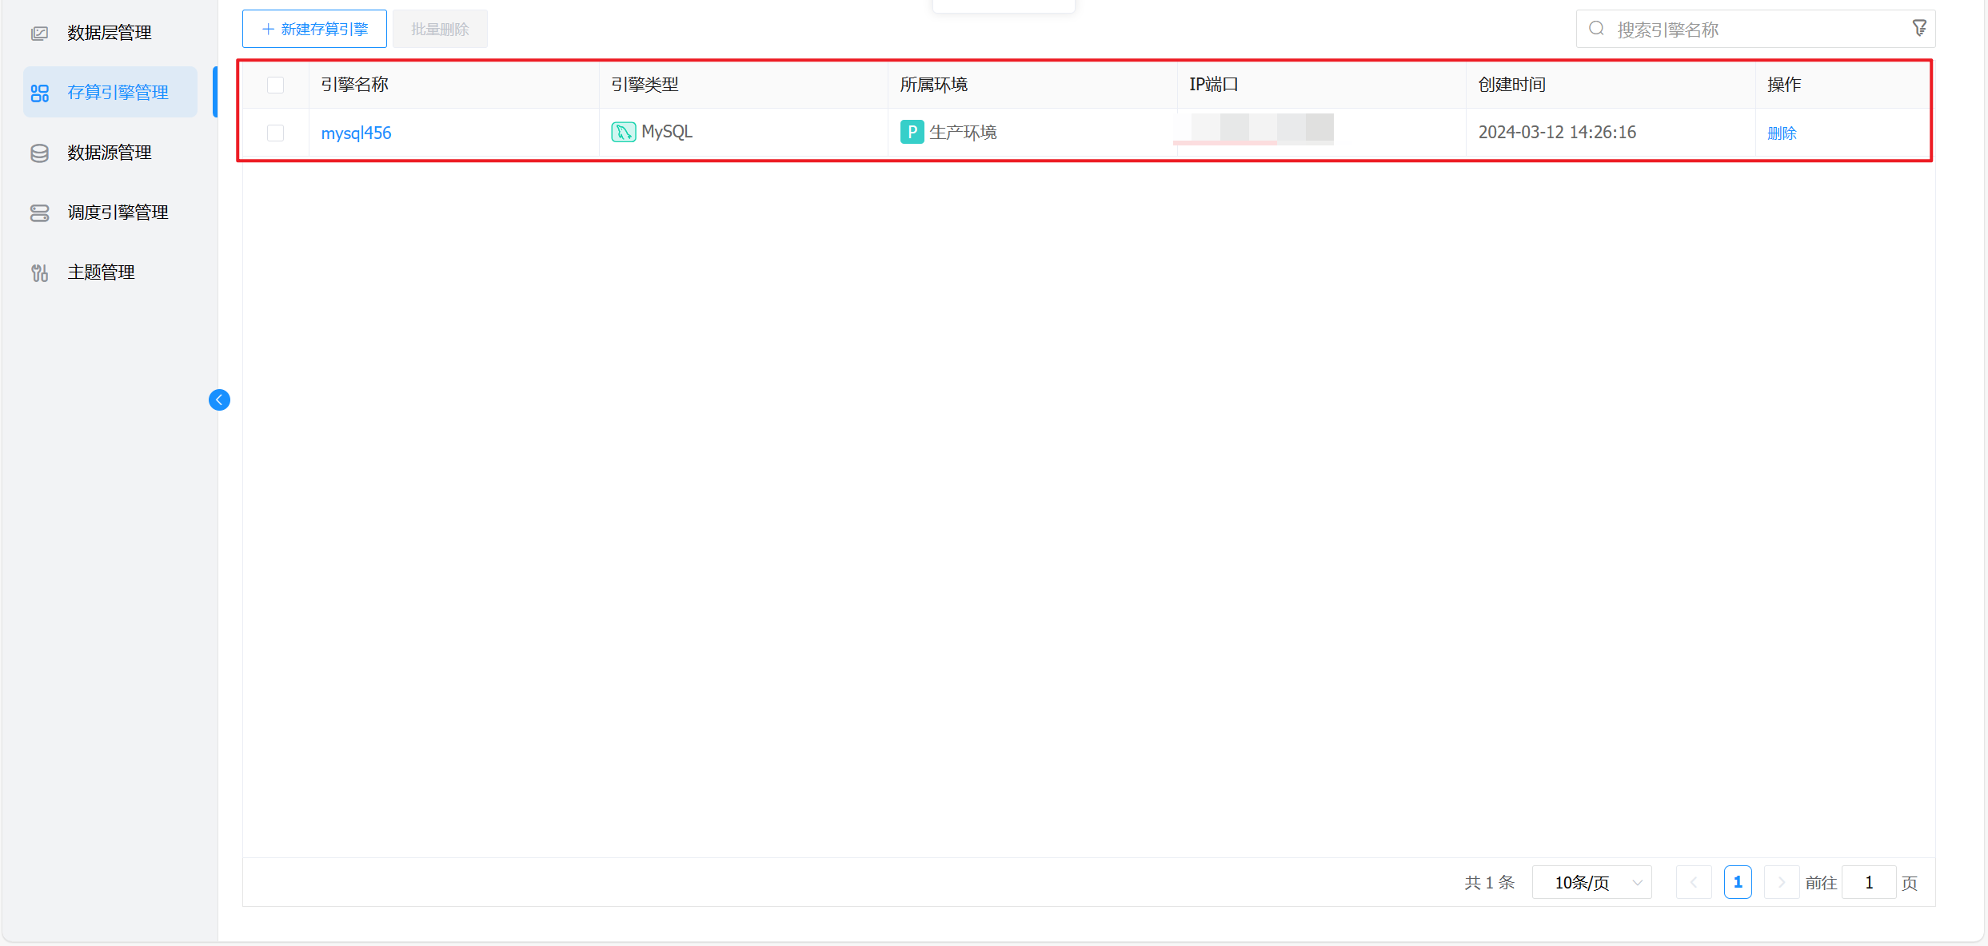Open 调度引擎管理 menu item
Viewport: 1988px width, 946px height.
click(x=118, y=213)
